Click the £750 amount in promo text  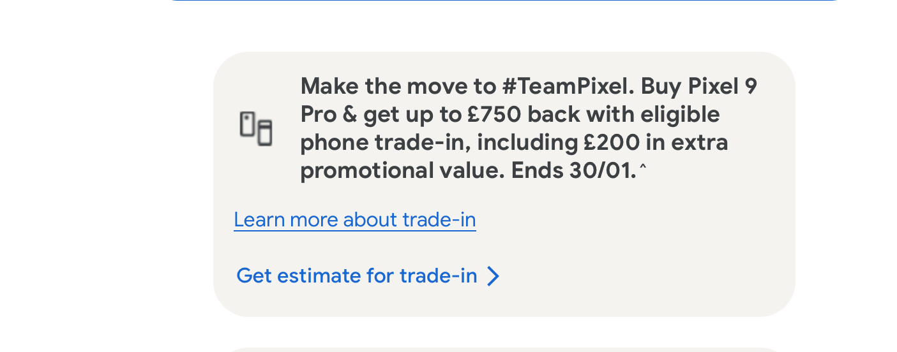495,115
